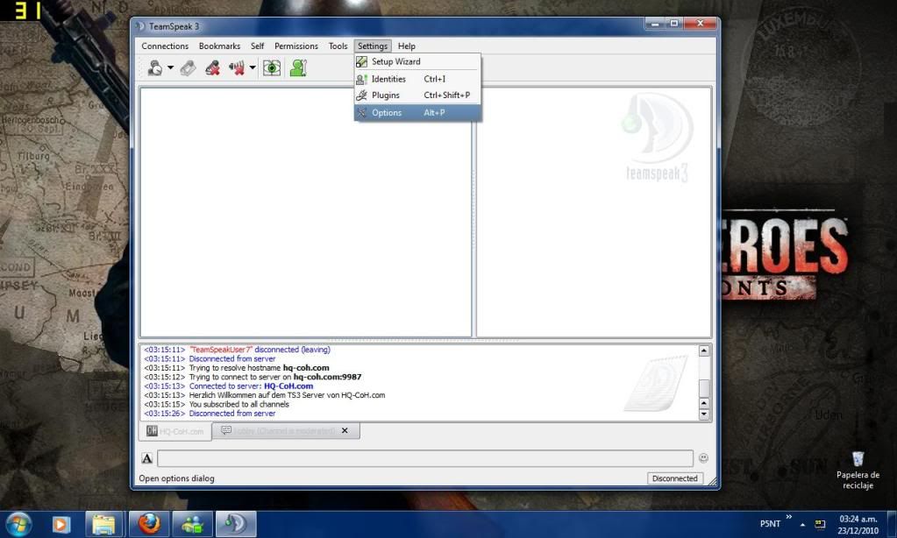The height and width of the screenshot is (538, 897).
Task: Open the Self menu
Action: point(258,46)
